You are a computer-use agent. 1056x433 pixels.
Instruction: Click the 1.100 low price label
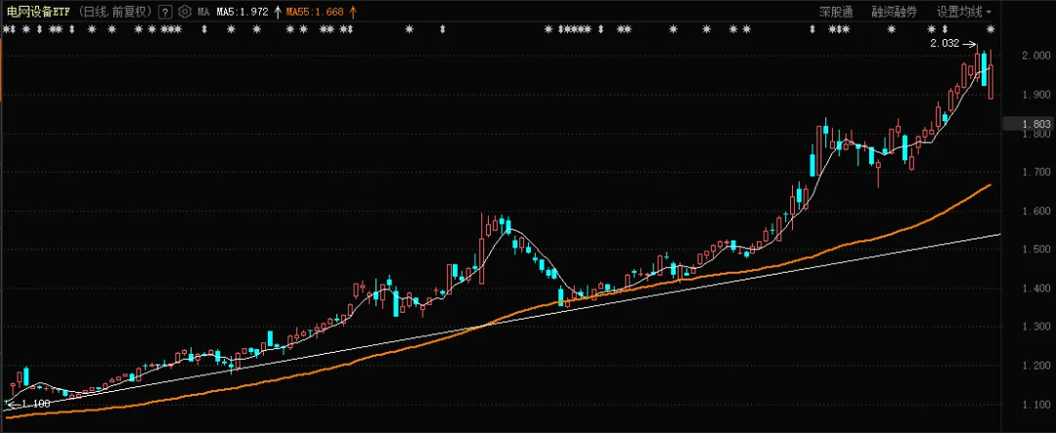[x=36, y=404]
